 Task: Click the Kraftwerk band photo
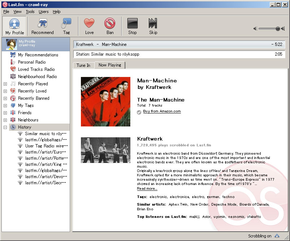click(105, 150)
